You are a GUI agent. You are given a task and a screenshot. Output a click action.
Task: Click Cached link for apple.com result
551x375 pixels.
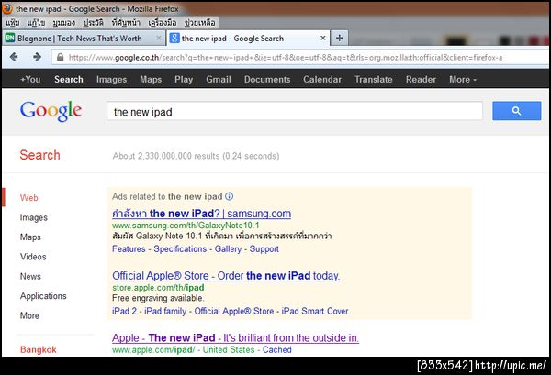tap(277, 349)
